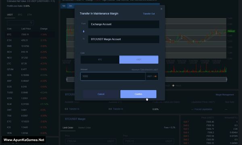
Task: Select the Limit Order tab
Action: pos(68,128)
